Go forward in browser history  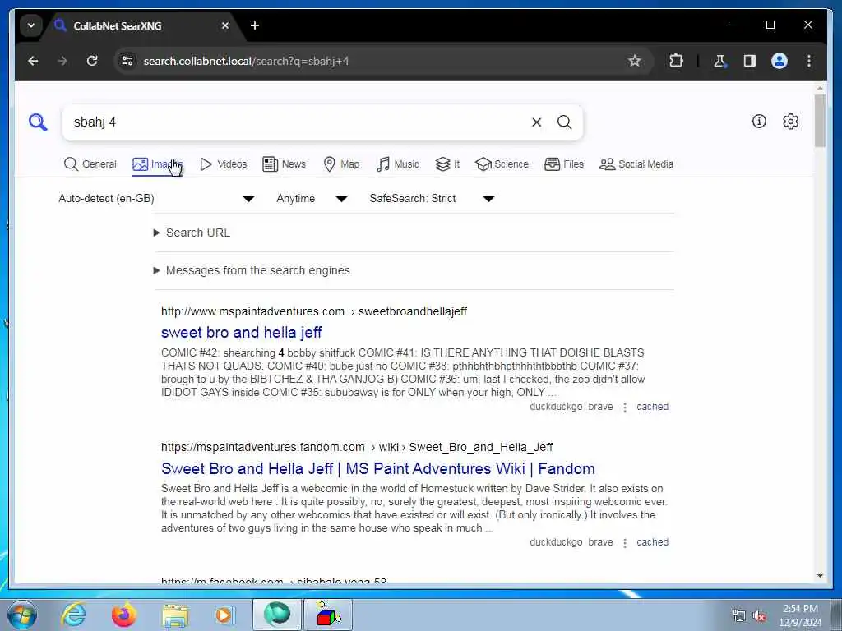pos(62,61)
